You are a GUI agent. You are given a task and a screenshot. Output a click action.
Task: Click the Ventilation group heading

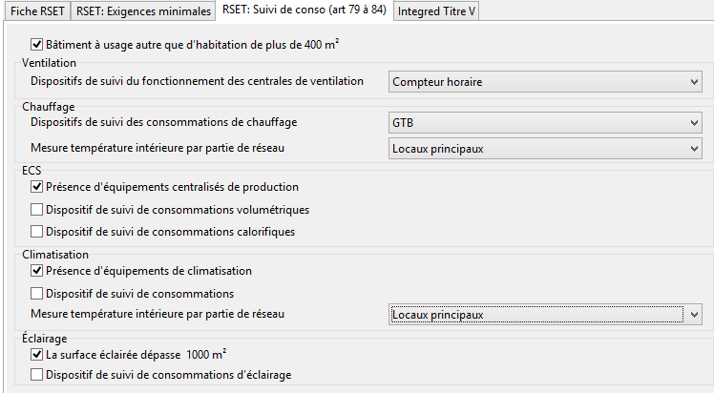[x=49, y=63]
